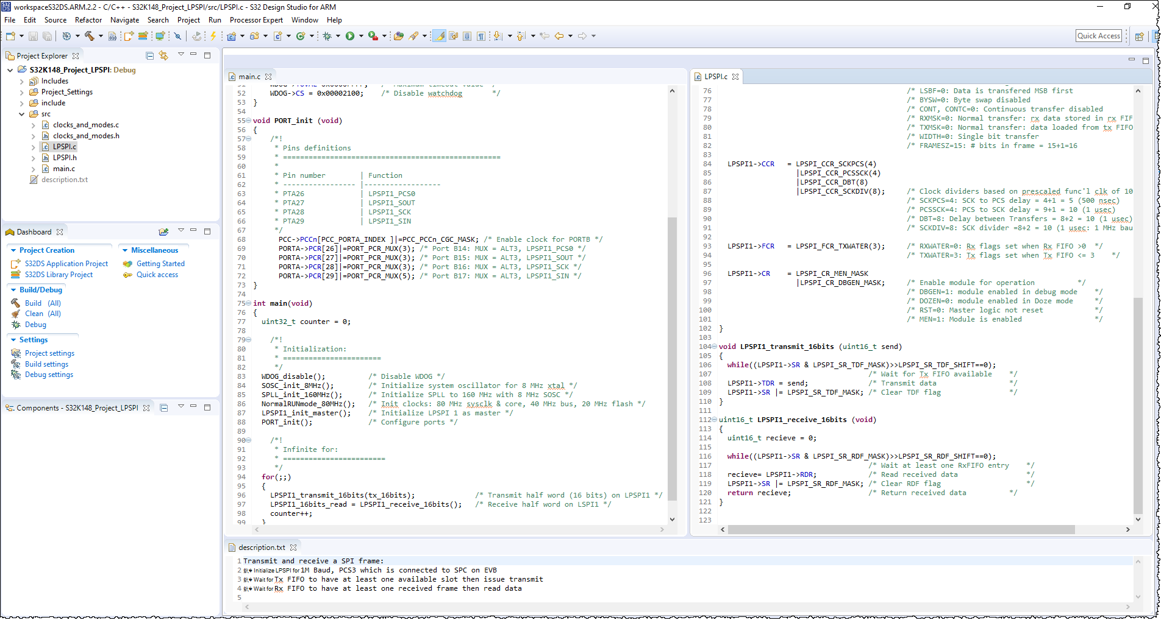Toggle the Link with Editor icon in Project Explorer

163,55
